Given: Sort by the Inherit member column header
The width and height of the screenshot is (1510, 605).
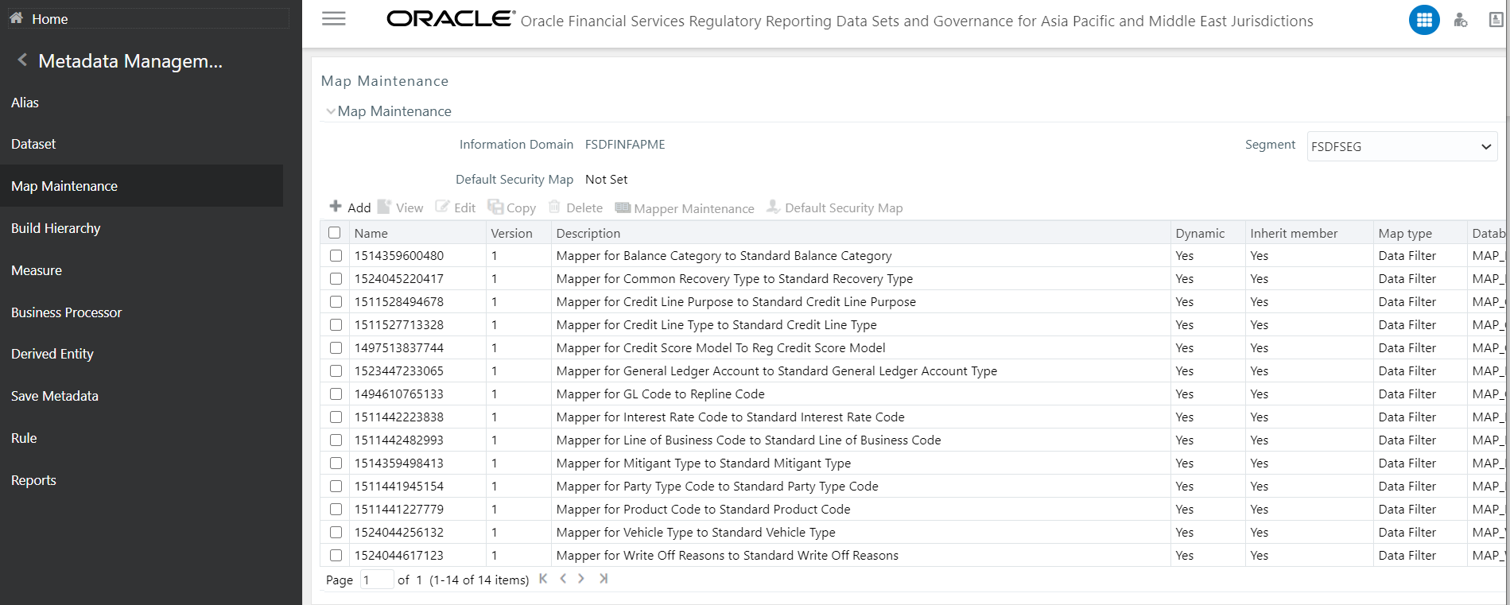Looking at the screenshot, I should (1294, 233).
